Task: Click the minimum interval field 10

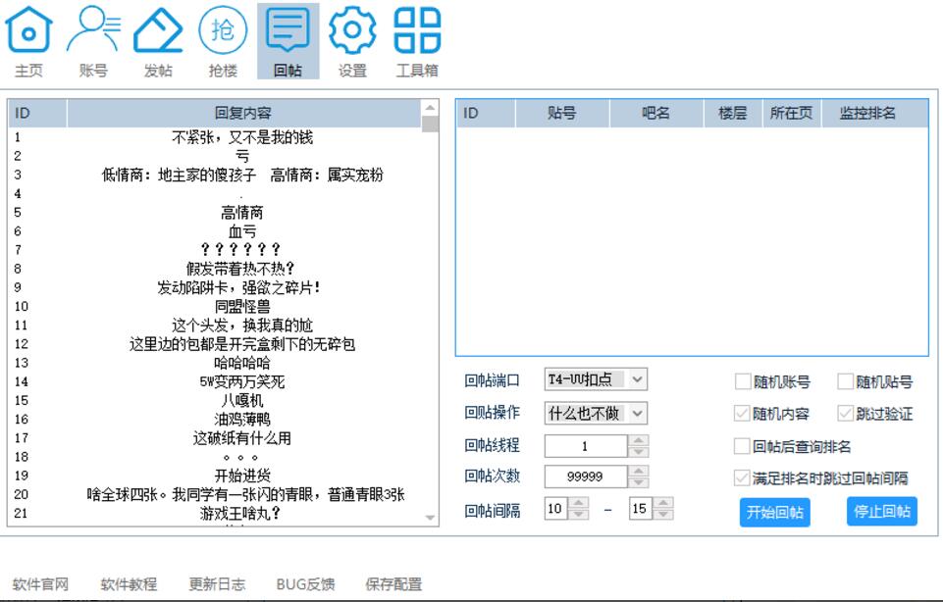Action: coord(556,508)
